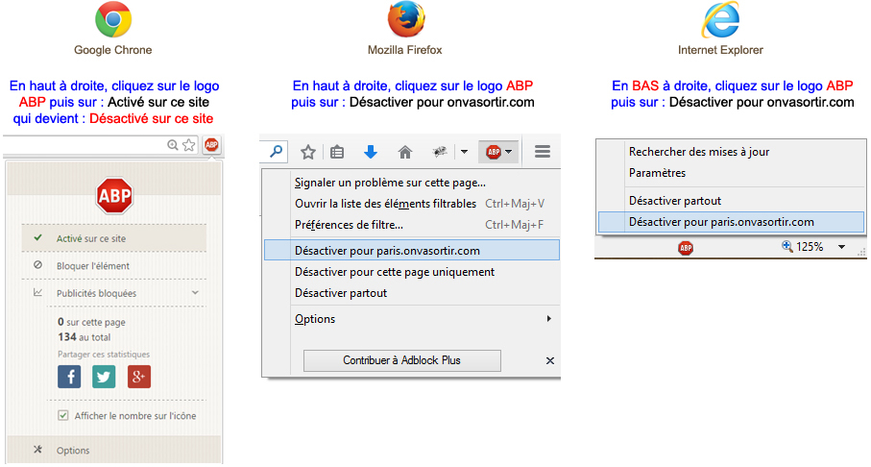871x467 pixels.
Task: Expand the "Publicités bloquées" section
Action: pyautogui.click(x=195, y=292)
